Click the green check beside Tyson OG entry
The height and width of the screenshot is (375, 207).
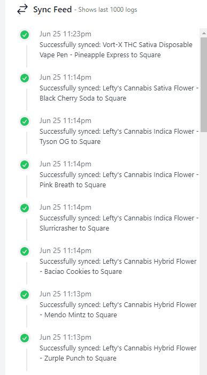[x=25, y=121]
